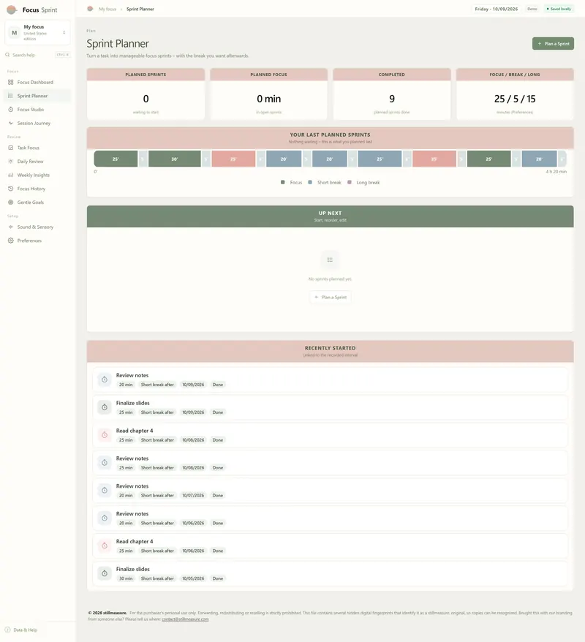585x642 pixels.
Task: Click the Demo badge in top bar
Action: [x=532, y=9]
